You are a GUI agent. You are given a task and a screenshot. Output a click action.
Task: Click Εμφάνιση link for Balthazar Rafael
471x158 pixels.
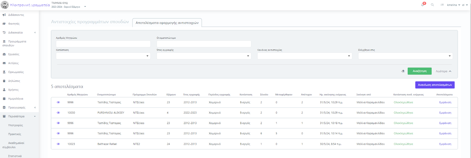[x=445, y=144]
